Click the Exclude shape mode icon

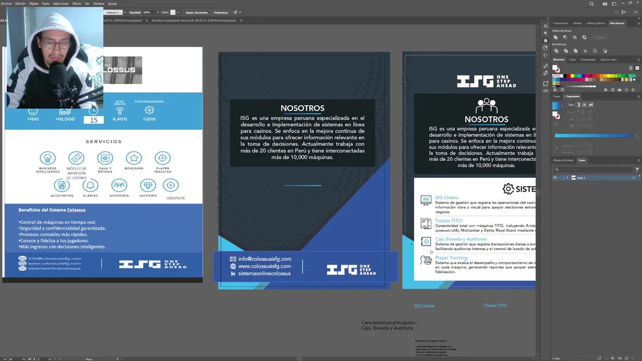point(584,37)
